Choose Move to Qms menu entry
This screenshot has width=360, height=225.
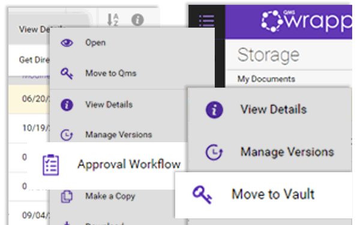point(111,73)
